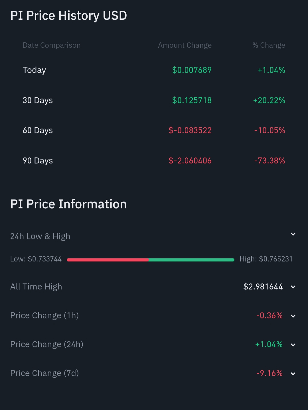Click the % Change column header
The width and height of the screenshot is (308, 410).
(x=269, y=45)
